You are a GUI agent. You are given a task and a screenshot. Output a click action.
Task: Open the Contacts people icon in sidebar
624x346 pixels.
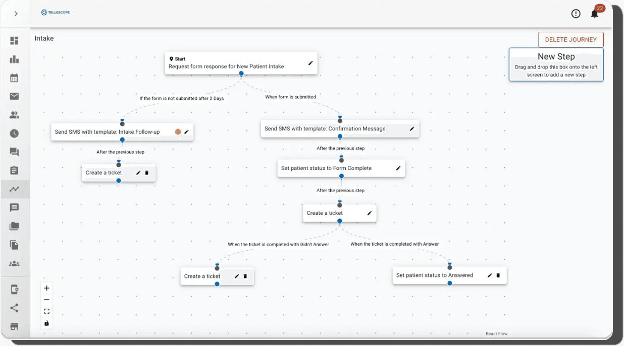click(x=14, y=115)
